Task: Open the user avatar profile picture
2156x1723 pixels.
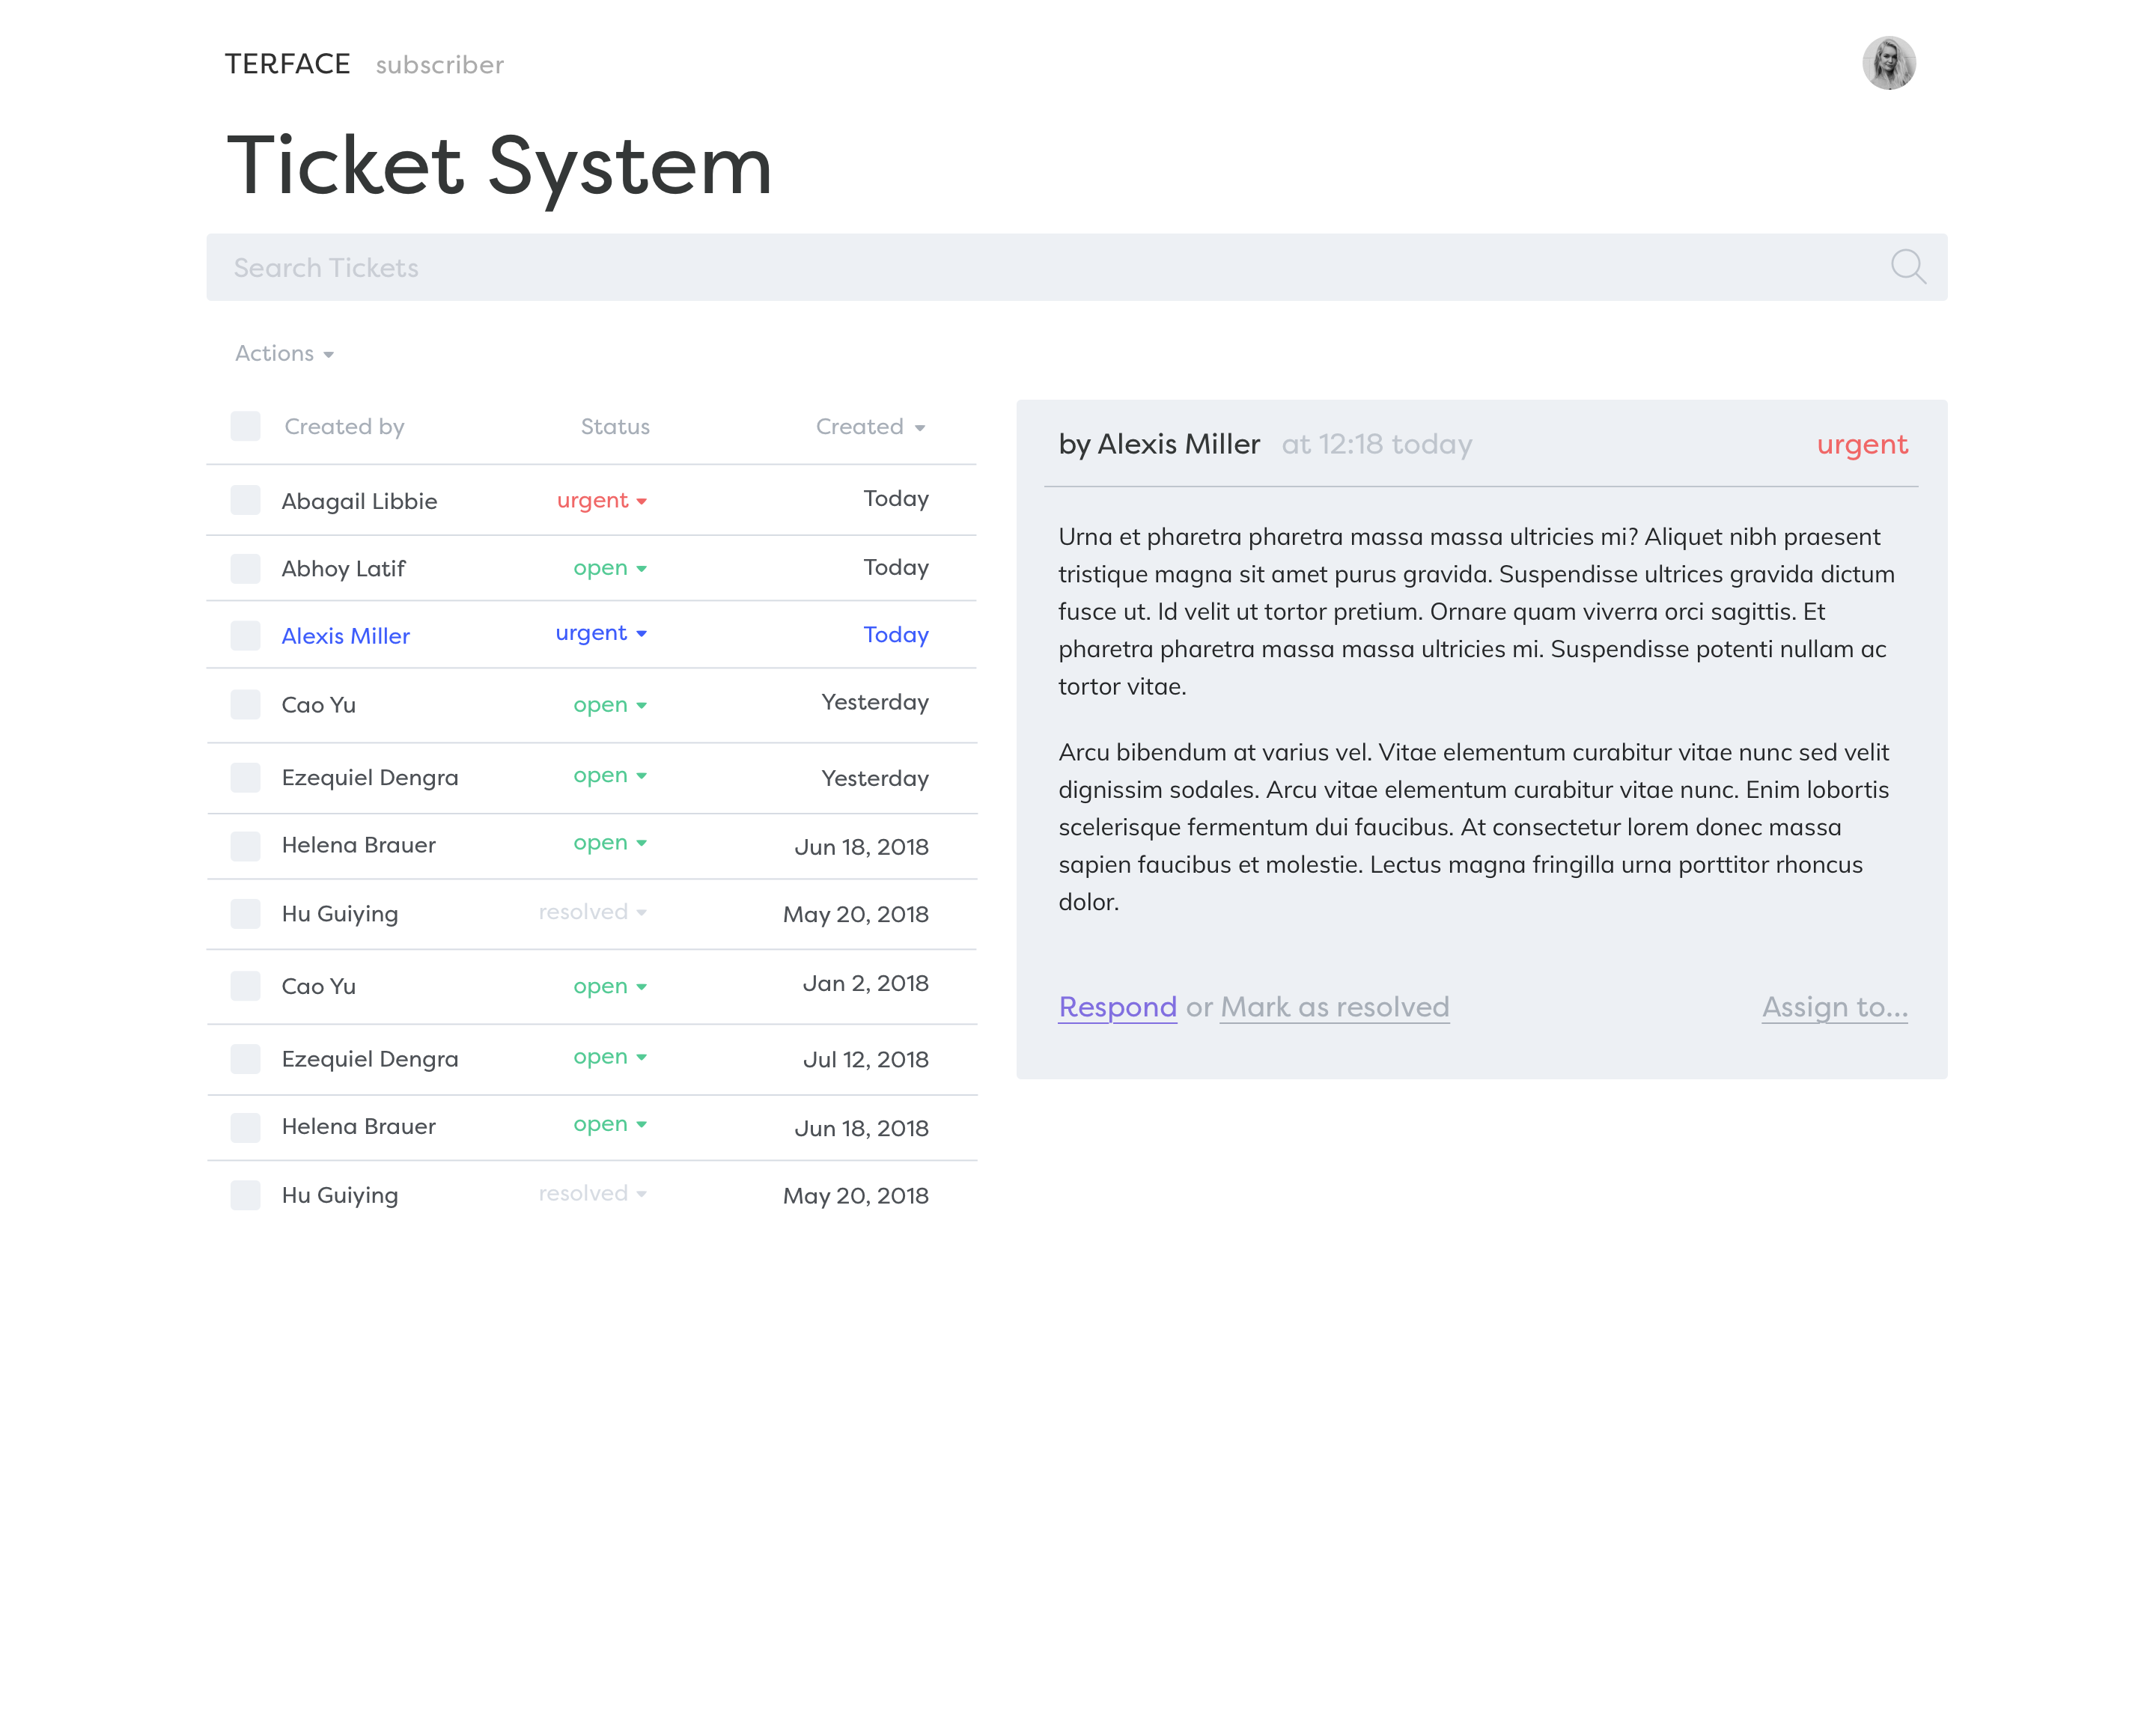Action: pyautogui.click(x=1888, y=64)
